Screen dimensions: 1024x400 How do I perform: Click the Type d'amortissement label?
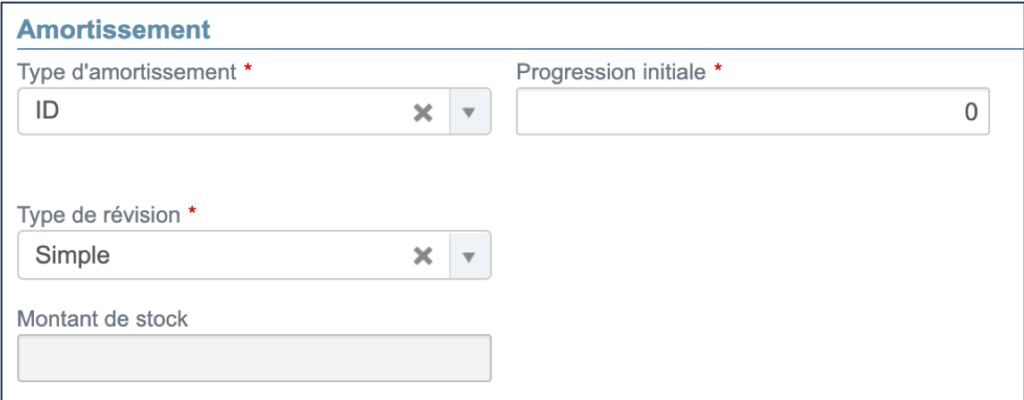tap(127, 72)
